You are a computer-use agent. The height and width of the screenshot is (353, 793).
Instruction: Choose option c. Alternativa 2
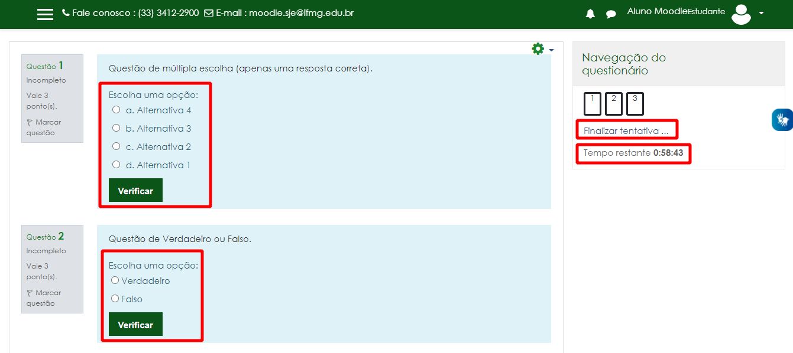(x=116, y=146)
